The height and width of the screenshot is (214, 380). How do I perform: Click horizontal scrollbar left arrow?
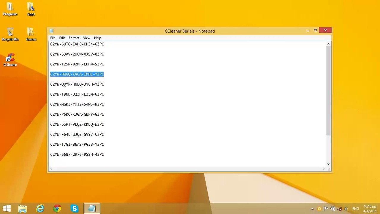[51, 169]
